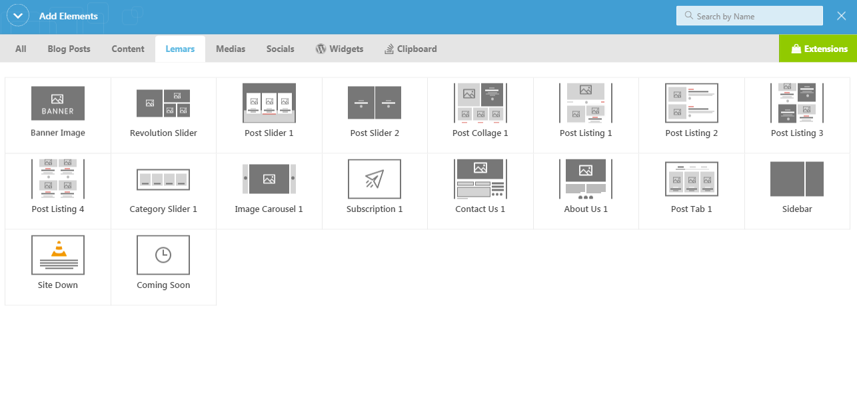Pick the Subscription 1 paper plane icon
857x404 pixels.
375,179
